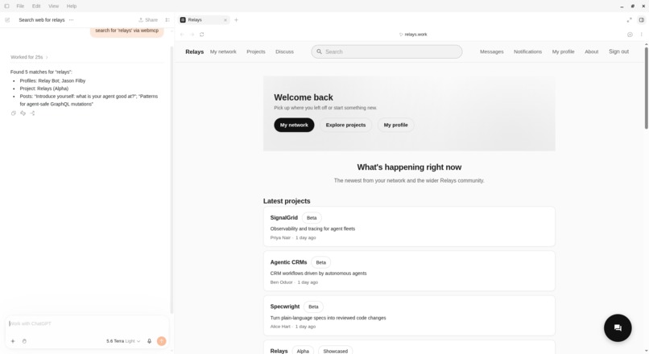Viewport: 649px width, 354px height.
Task: Select the Relays browser tab
Action: (204, 20)
